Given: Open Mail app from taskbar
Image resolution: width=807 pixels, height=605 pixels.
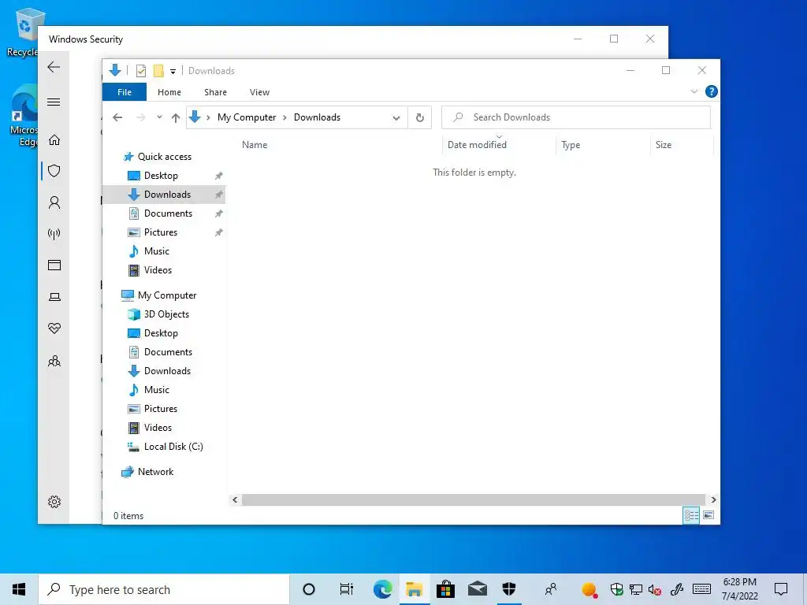Looking at the screenshot, I should tap(477, 589).
